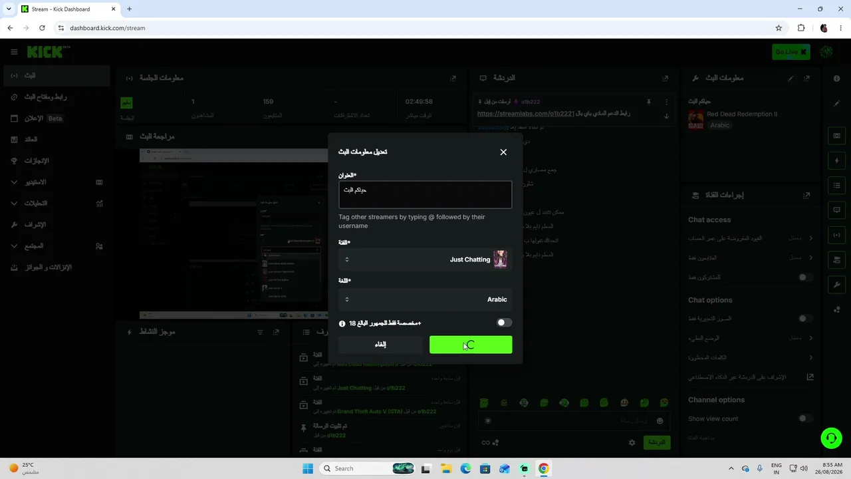Toggle the emotes-only chat switch
851x479 pixels.
pos(805,319)
